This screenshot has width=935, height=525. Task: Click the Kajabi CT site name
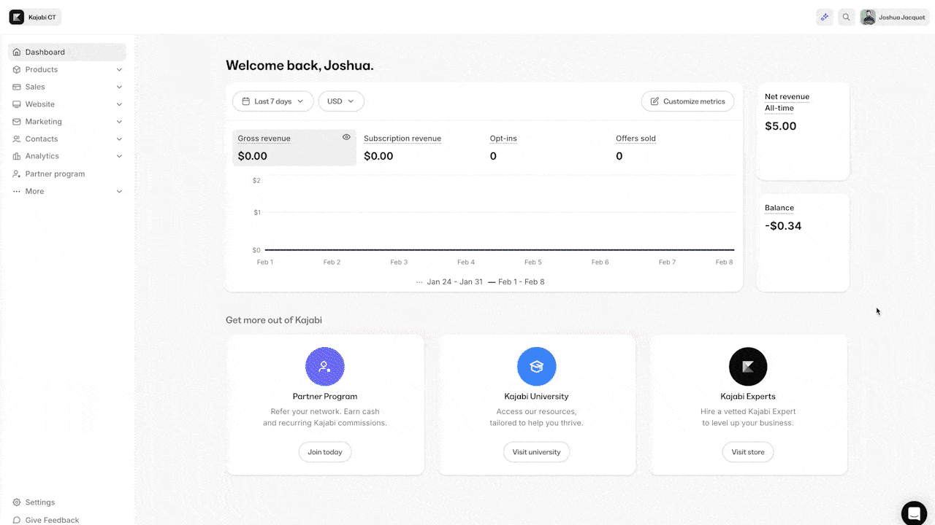(42, 17)
